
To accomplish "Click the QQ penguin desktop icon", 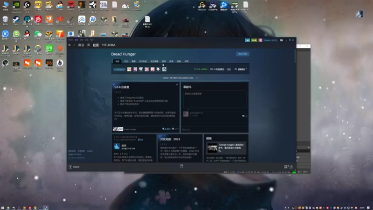I will tap(27, 35).
